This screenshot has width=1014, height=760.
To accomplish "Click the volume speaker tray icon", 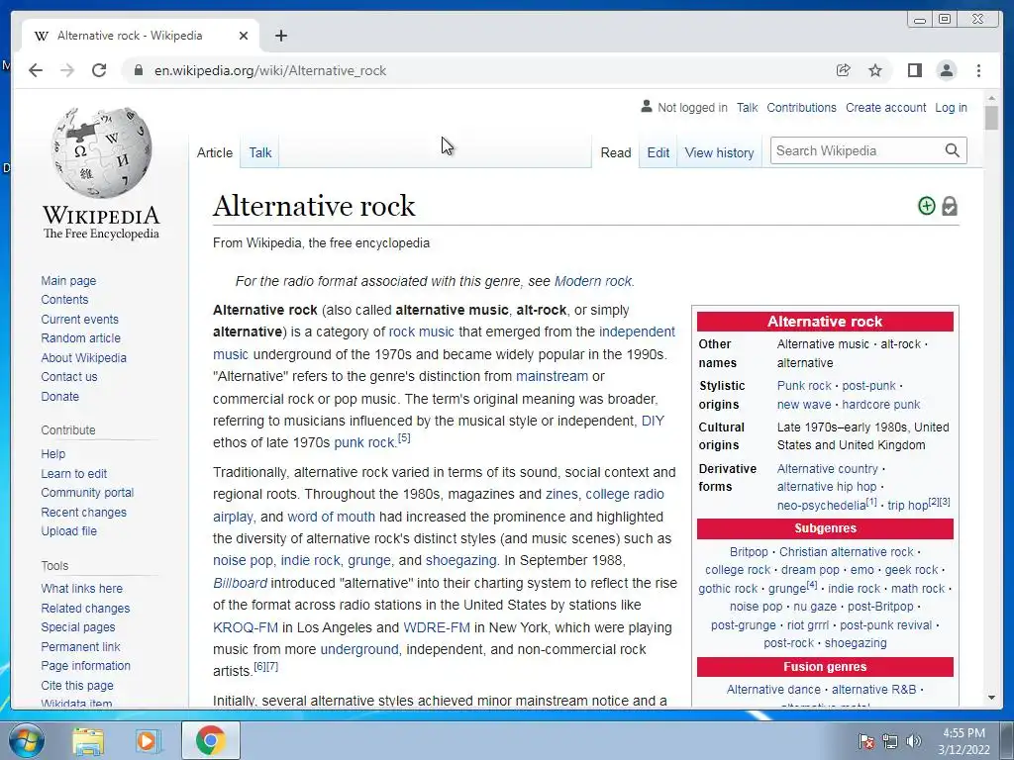I will tap(913, 741).
